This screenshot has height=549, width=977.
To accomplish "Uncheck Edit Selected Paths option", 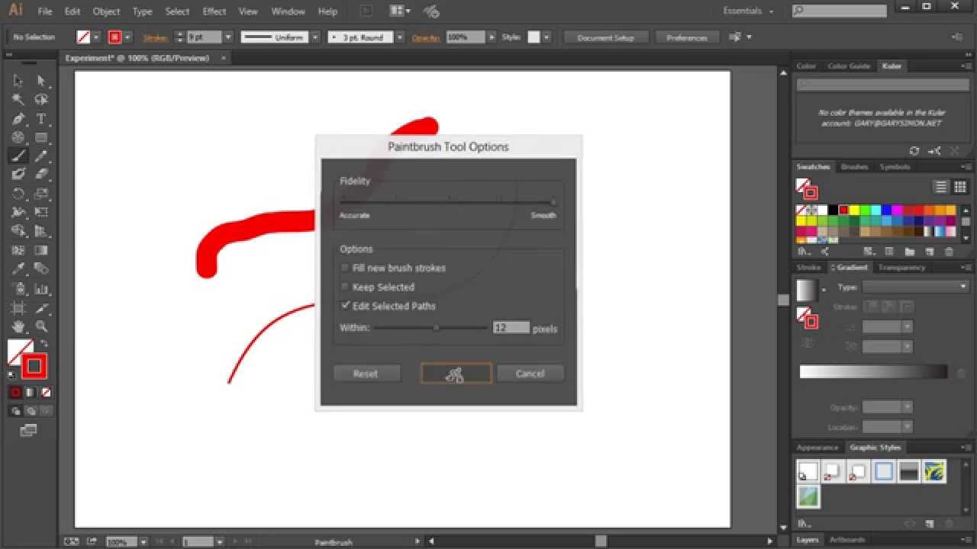I will pyautogui.click(x=345, y=306).
